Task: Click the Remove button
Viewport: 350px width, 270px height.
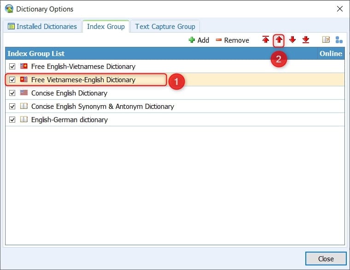Action: pos(233,40)
